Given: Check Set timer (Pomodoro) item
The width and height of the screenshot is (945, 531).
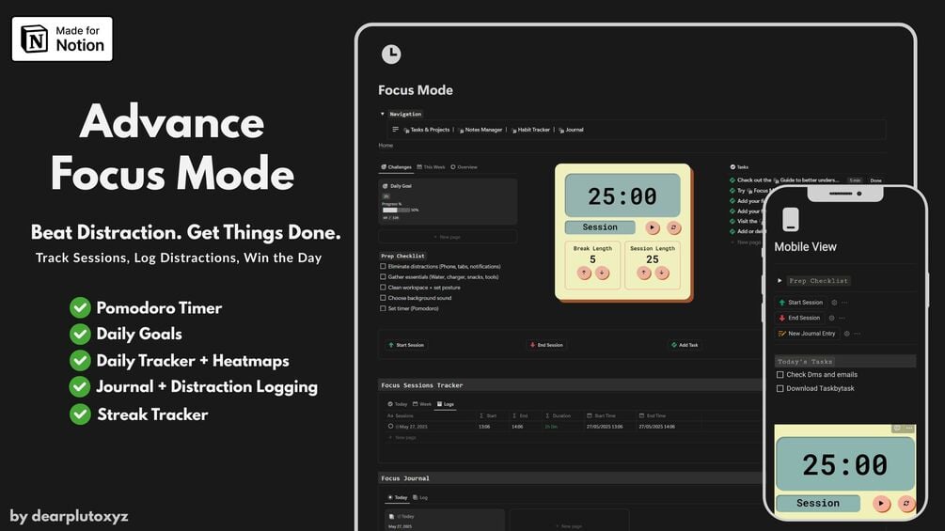Looking at the screenshot, I should (383, 308).
